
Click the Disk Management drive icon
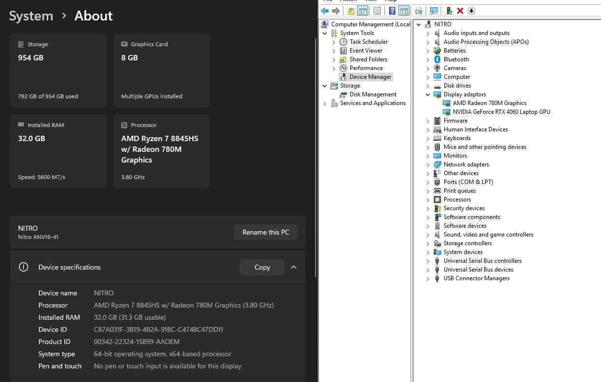[x=343, y=94]
